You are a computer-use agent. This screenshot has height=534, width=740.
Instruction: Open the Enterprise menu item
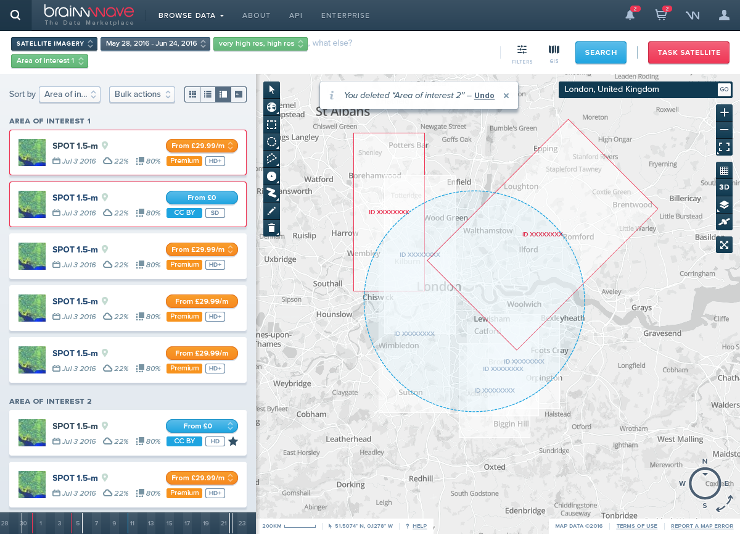coord(345,15)
